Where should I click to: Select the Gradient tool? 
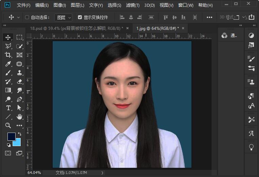click(x=8, y=90)
